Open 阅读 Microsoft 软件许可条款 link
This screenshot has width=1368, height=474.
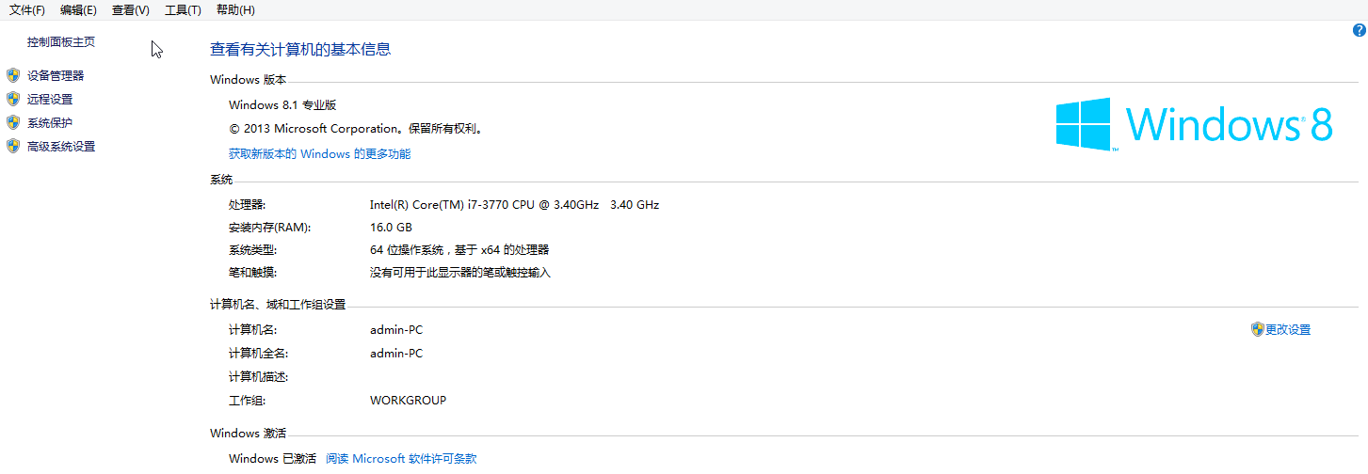[401, 459]
